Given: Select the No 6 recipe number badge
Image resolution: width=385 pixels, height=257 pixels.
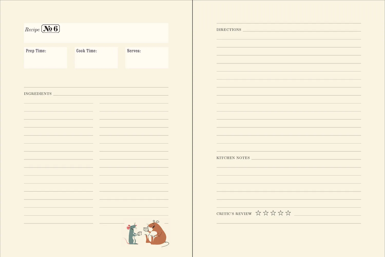Looking at the screenshot, I should 51,29.
